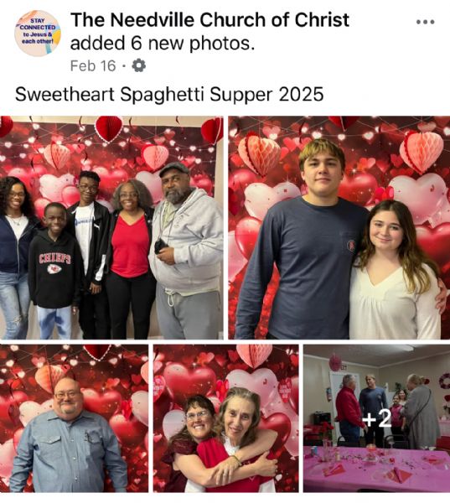
Task: View the photo of the young couple
Action: (339, 227)
